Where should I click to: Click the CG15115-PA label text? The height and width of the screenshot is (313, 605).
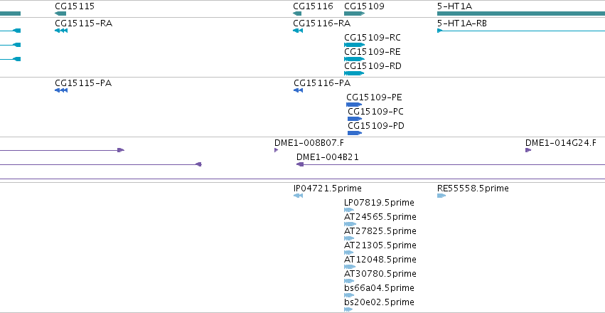click(x=83, y=83)
